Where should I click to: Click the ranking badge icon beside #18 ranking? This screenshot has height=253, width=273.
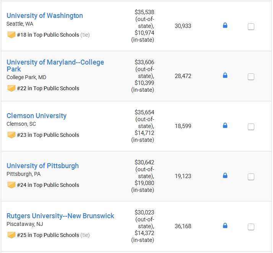(11, 35)
